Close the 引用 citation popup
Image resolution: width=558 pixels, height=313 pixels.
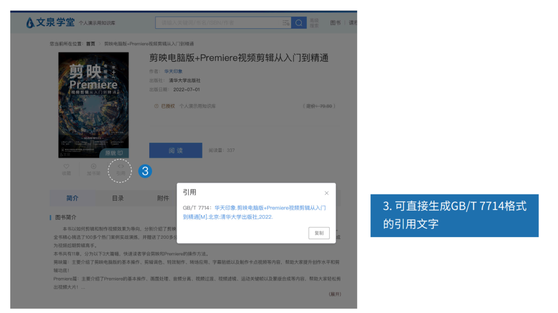pos(327,193)
